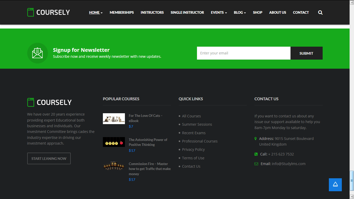354x199 pixels.
Task: Open the cats eBook course thumbnail
Action: [x=114, y=119]
